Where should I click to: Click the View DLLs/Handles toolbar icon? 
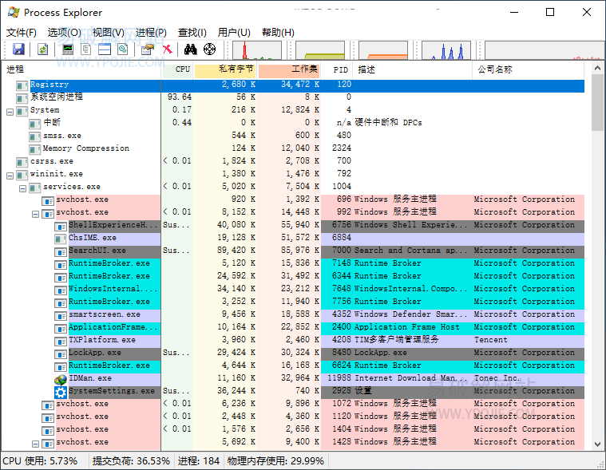coord(122,49)
